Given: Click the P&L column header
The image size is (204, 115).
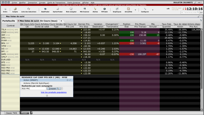Looking at the screenshot, I should tap(153, 24).
